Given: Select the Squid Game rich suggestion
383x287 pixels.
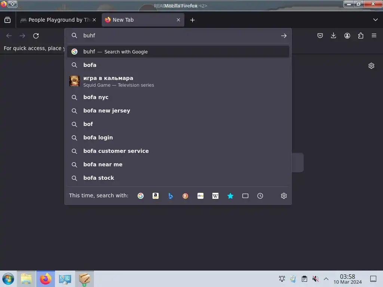Looking at the screenshot, I should (178, 81).
